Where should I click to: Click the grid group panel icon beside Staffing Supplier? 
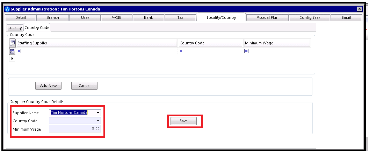[12, 43]
